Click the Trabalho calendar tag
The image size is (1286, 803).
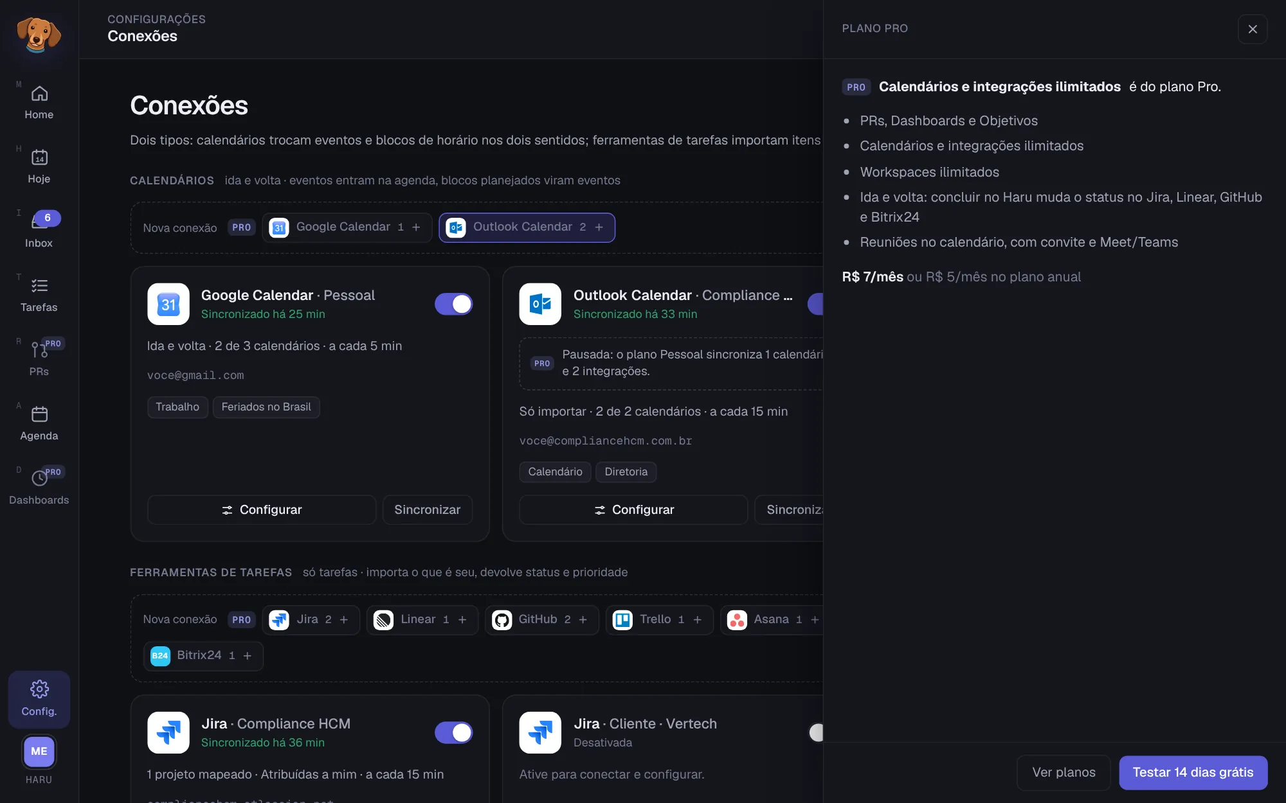pos(177,407)
